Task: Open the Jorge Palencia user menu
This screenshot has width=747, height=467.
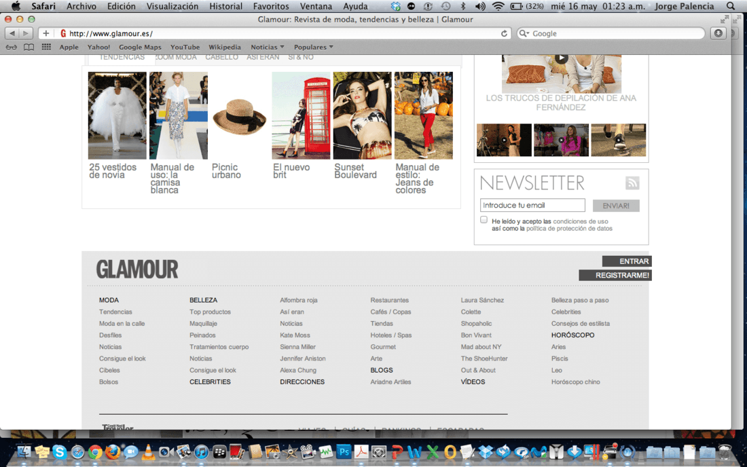Action: click(684, 6)
